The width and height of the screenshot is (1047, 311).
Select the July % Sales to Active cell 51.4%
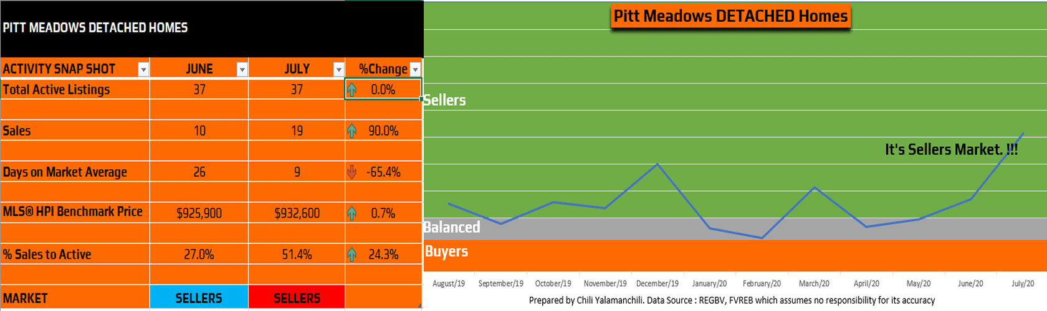(x=297, y=254)
